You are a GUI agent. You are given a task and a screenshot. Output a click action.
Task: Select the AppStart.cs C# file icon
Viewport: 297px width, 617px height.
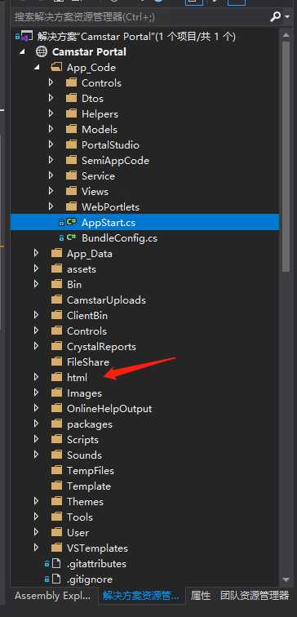click(72, 222)
